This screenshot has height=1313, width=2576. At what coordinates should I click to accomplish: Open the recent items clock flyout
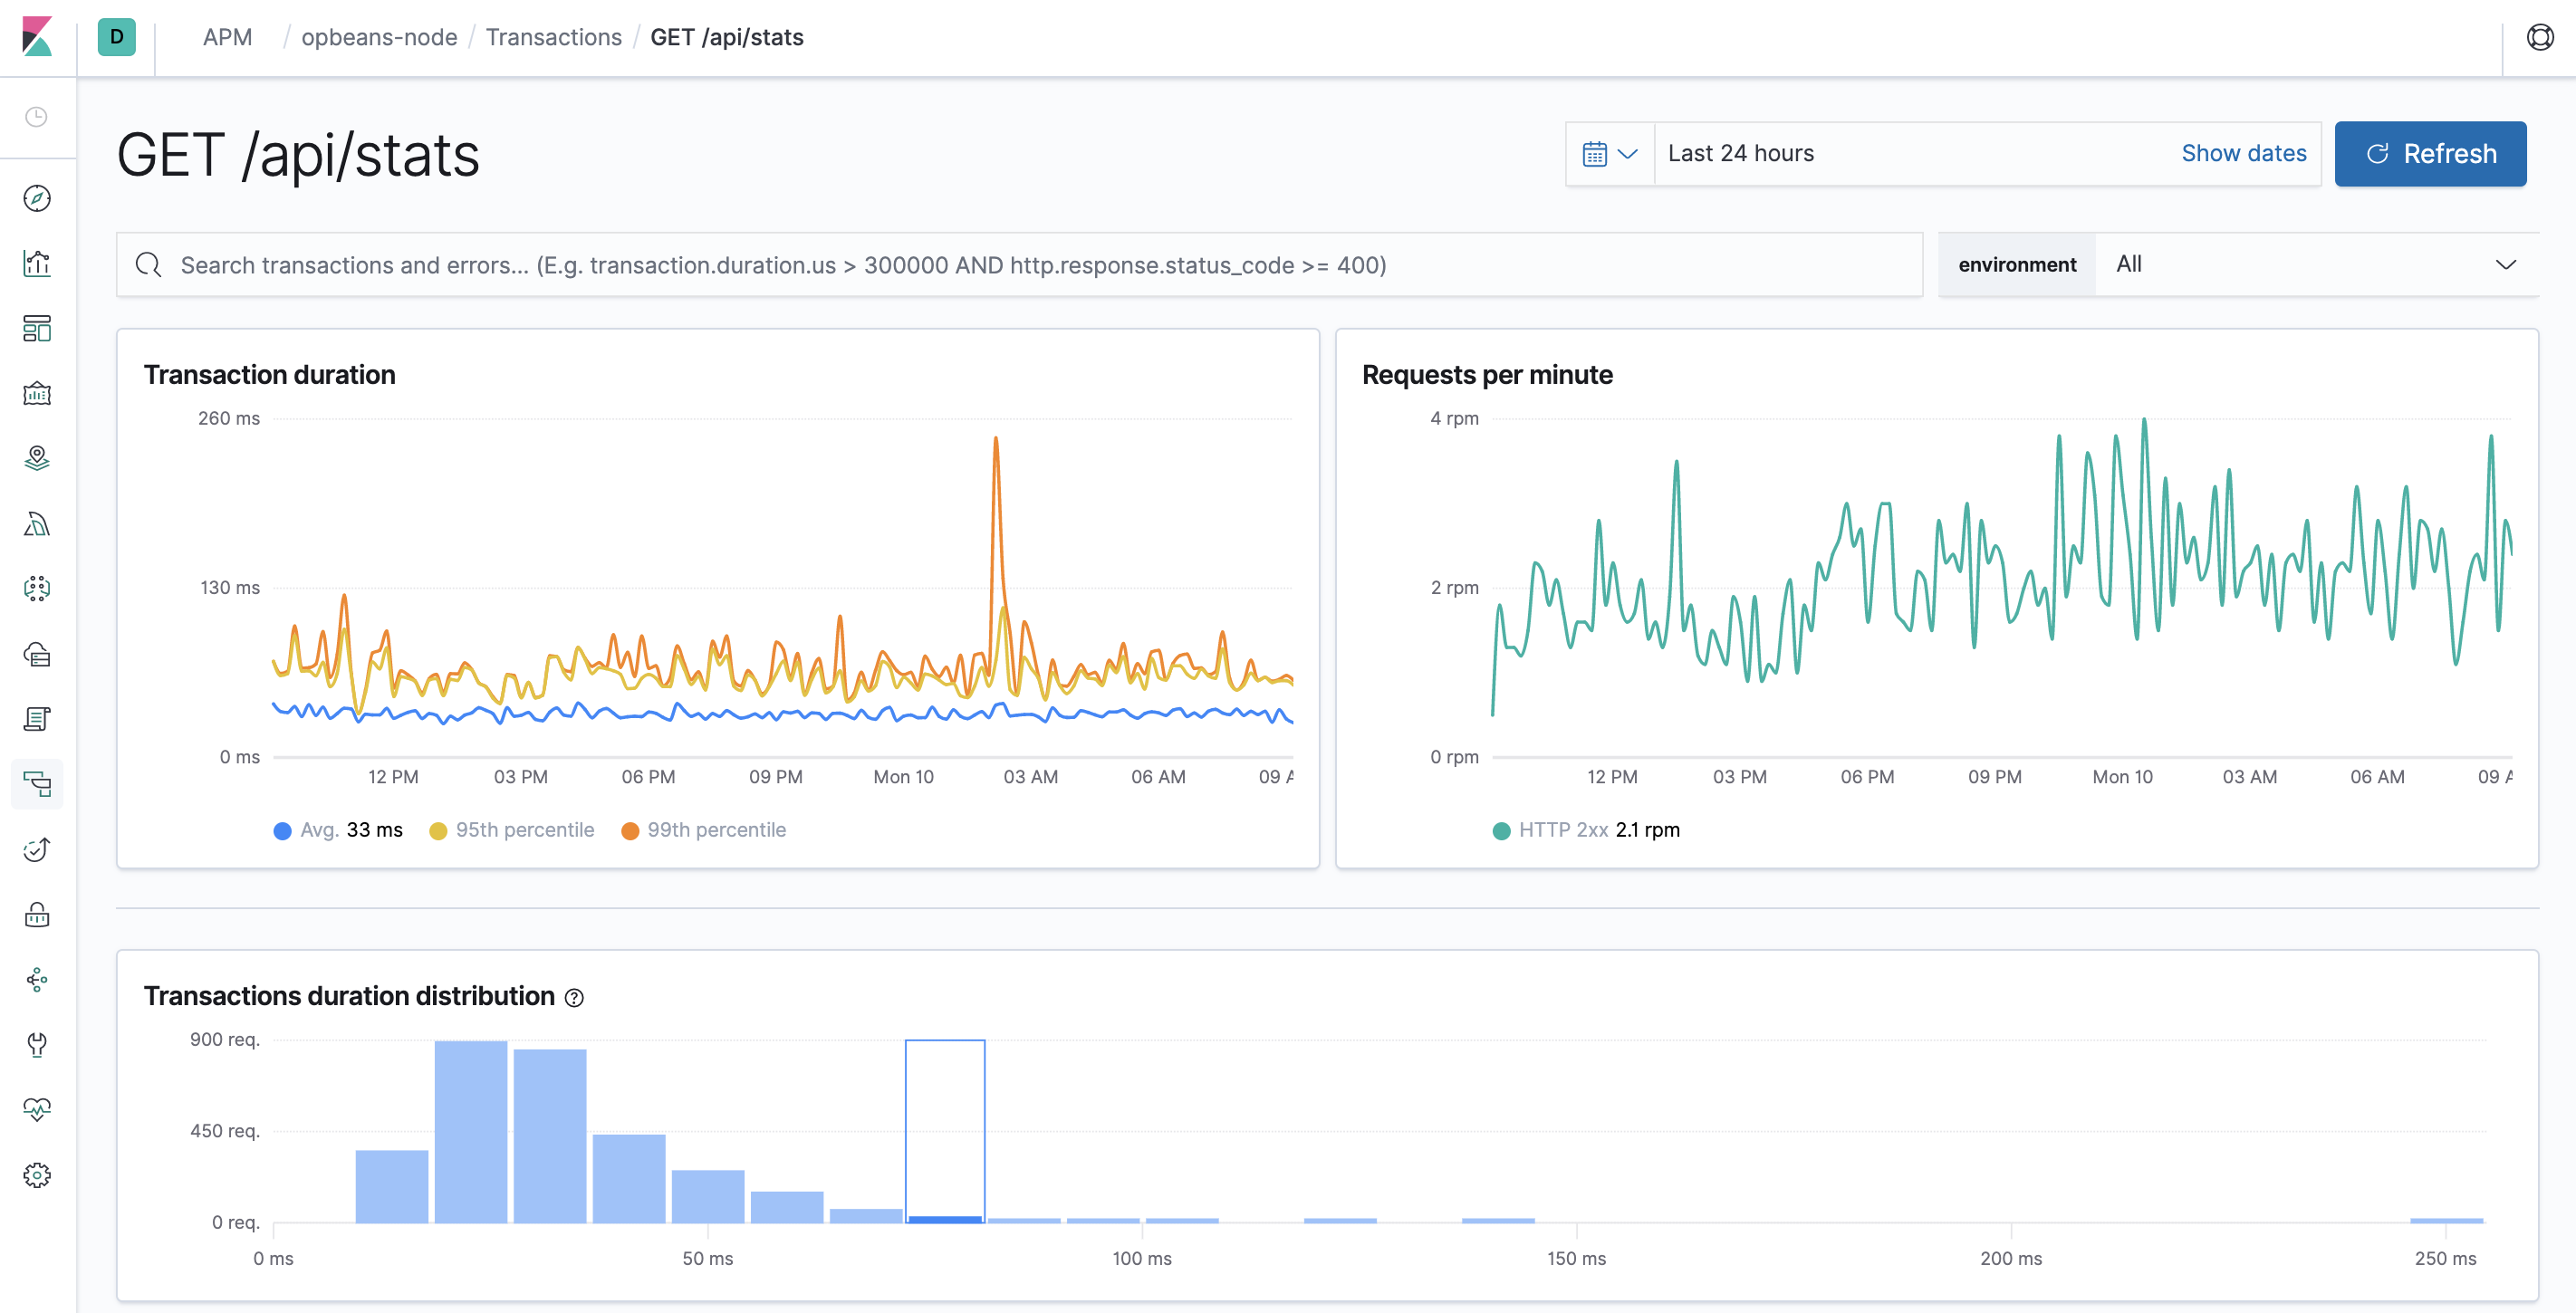point(37,117)
